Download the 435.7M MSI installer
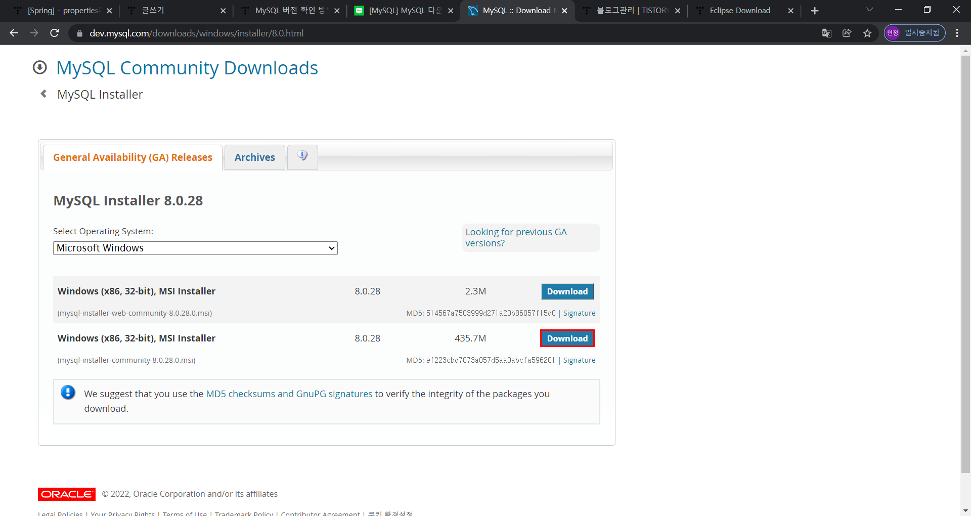The height and width of the screenshot is (516, 971). coord(567,338)
